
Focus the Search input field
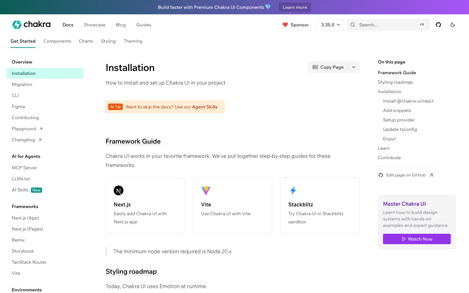(388, 25)
